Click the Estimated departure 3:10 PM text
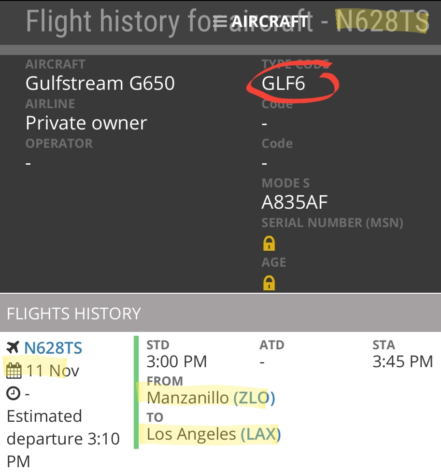Viewport: 441px width, 473px height. (63, 439)
